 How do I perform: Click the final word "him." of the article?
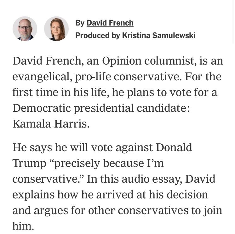tap(23, 226)
